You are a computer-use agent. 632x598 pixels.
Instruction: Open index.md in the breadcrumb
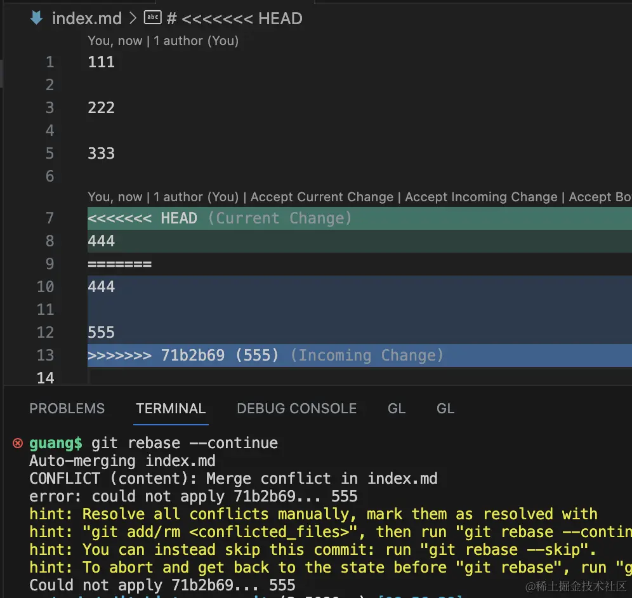click(87, 18)
